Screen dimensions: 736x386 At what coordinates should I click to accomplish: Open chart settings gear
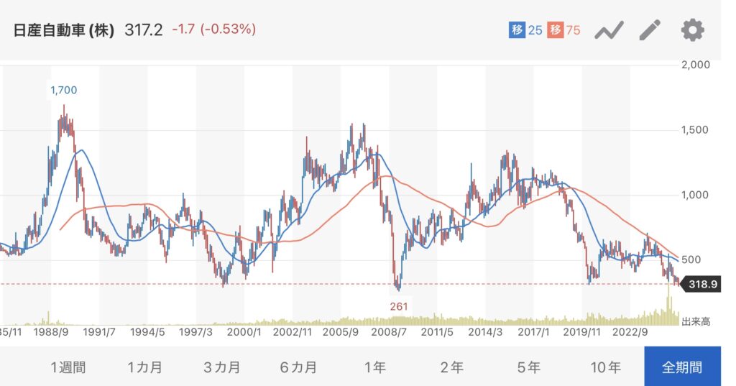coord(692,30)
